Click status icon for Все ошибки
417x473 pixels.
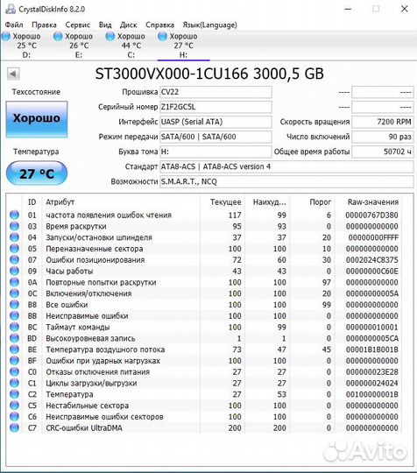(14, 304)
